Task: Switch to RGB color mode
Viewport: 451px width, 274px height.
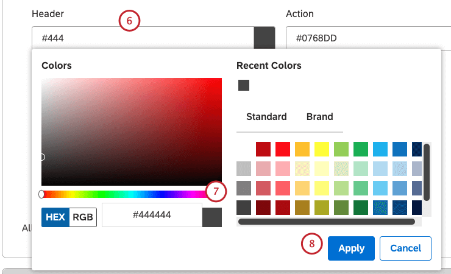Action: point(83,217)
